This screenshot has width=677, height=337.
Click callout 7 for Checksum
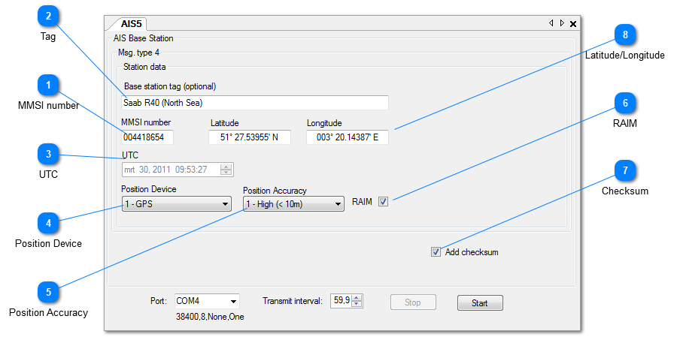click(624, 171)
